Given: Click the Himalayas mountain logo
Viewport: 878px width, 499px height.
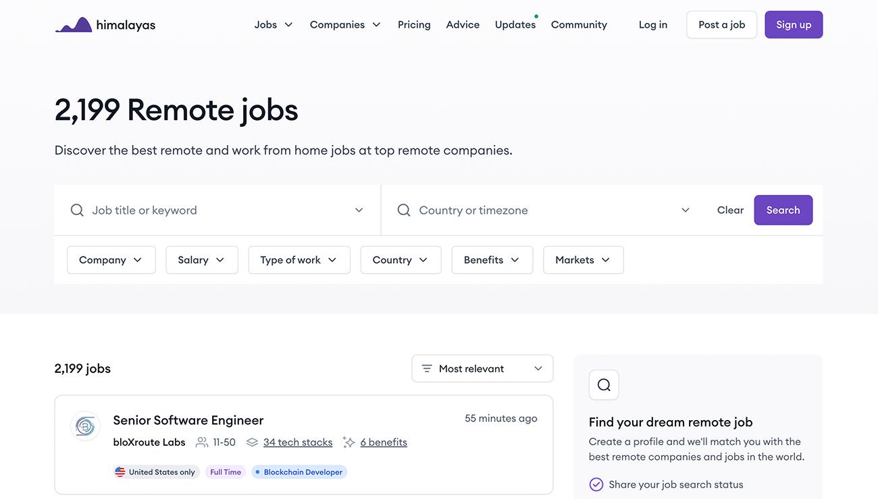Looking at the screenshot, I should coord(74,25).
